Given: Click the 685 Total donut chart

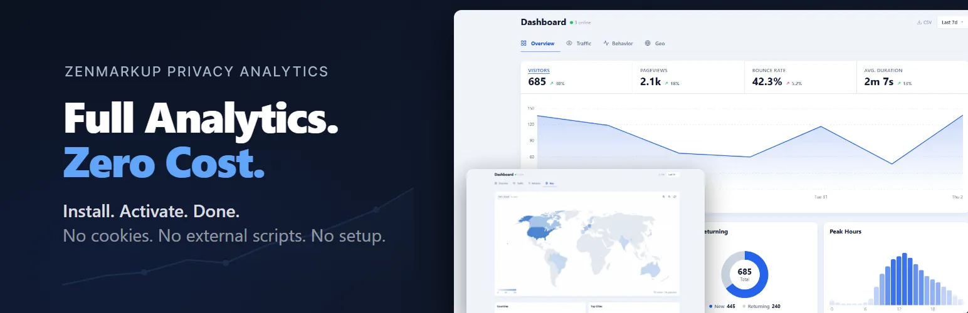Looking at the screenshot, I should point(744,274).
